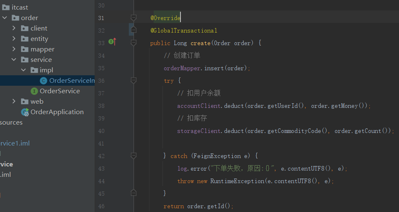Select the mapper package label
Image resolution: width=399 pixels, height=212 pixels.
pyautogui.click(x=42, y=49)
